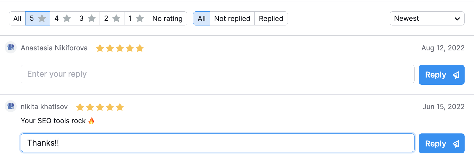Click paper plane icon on Anastasia's Reply button
The width and height of the screenshot is (474, 165).
tap(456, 75)
